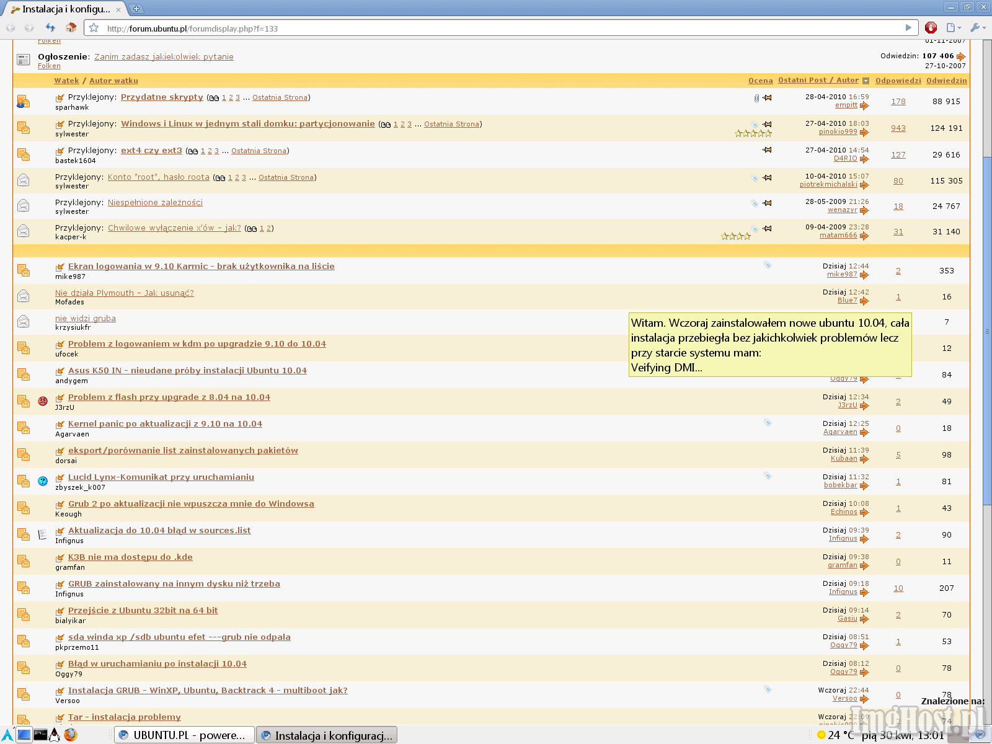Sort by 'Ostatni Post' column header

tap(802, 80)
